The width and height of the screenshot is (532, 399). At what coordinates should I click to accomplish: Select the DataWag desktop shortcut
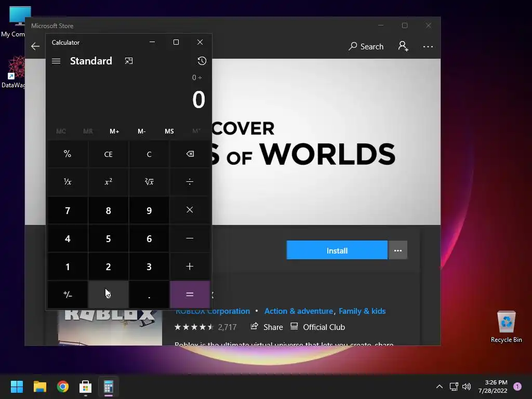(14, 72)
